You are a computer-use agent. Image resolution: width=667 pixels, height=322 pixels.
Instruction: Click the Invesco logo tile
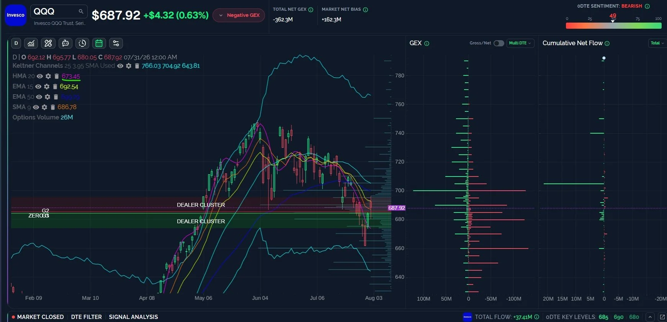[x=15, y=15]
